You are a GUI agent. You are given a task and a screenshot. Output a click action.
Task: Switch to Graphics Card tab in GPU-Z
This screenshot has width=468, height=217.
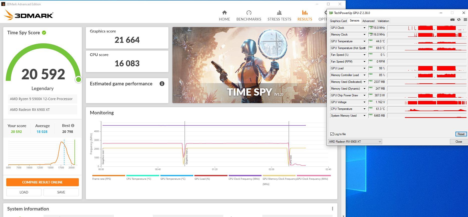338,21
